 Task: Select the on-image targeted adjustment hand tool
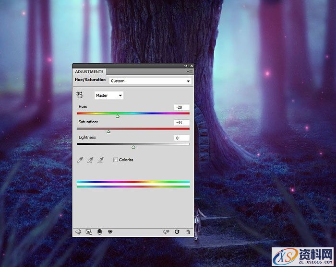click(80, 95)
